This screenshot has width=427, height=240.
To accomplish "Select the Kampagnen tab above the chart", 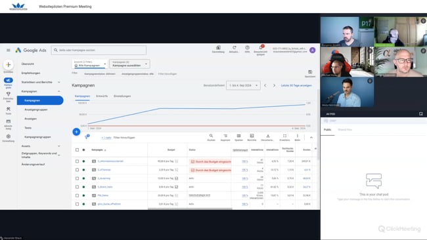I will (82, 96).
